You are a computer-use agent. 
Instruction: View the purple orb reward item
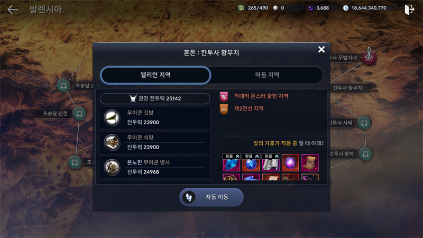[x=290, y=163]
